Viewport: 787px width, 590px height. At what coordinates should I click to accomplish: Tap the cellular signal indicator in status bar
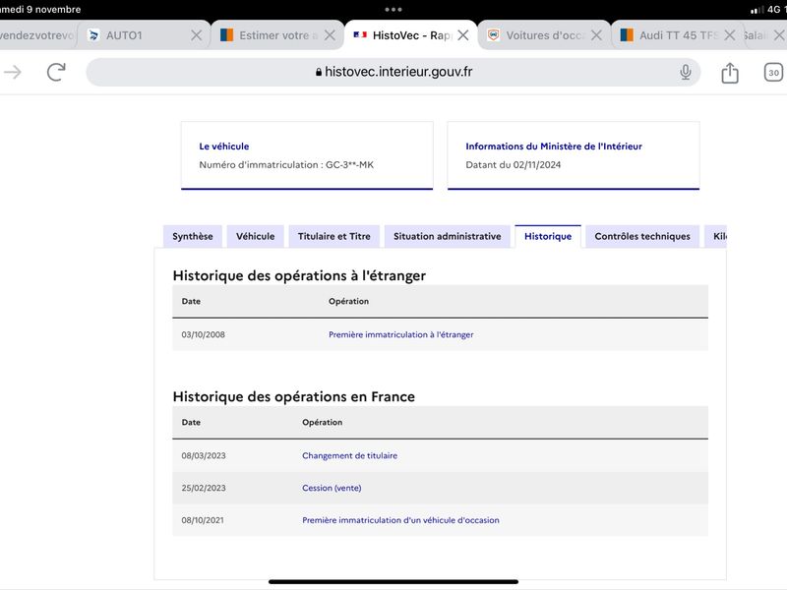pyautogui.click(x=757, y=10)
